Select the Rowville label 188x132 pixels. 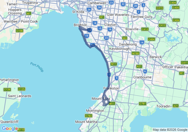coord(132,29)
